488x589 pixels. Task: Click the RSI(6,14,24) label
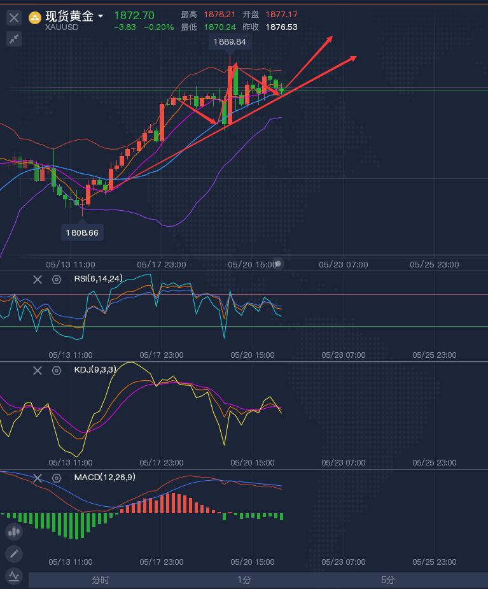pos(98,279)
